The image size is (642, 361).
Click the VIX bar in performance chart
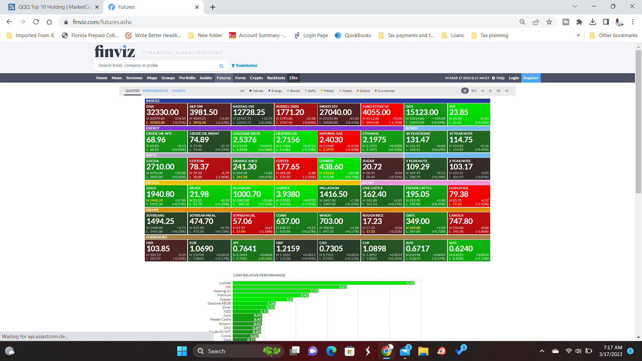point(290,287)
